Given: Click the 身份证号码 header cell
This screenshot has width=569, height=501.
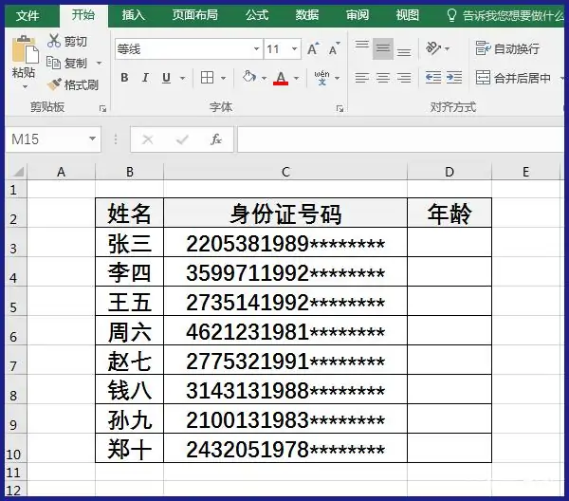Looking at the screenshot, I should (x=285, y=213).
